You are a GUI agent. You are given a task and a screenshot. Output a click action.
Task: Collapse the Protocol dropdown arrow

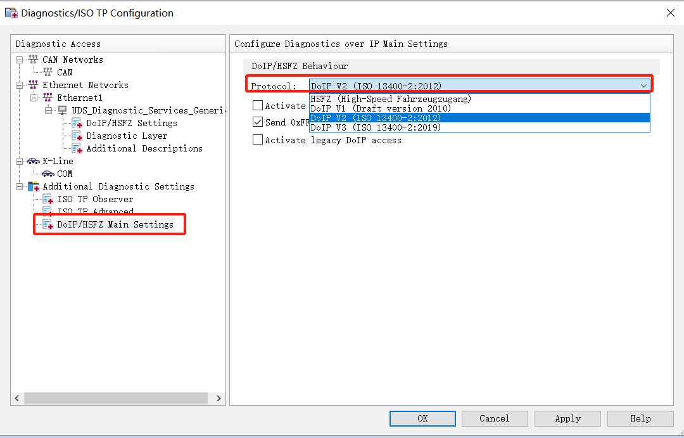click(643, 86)
